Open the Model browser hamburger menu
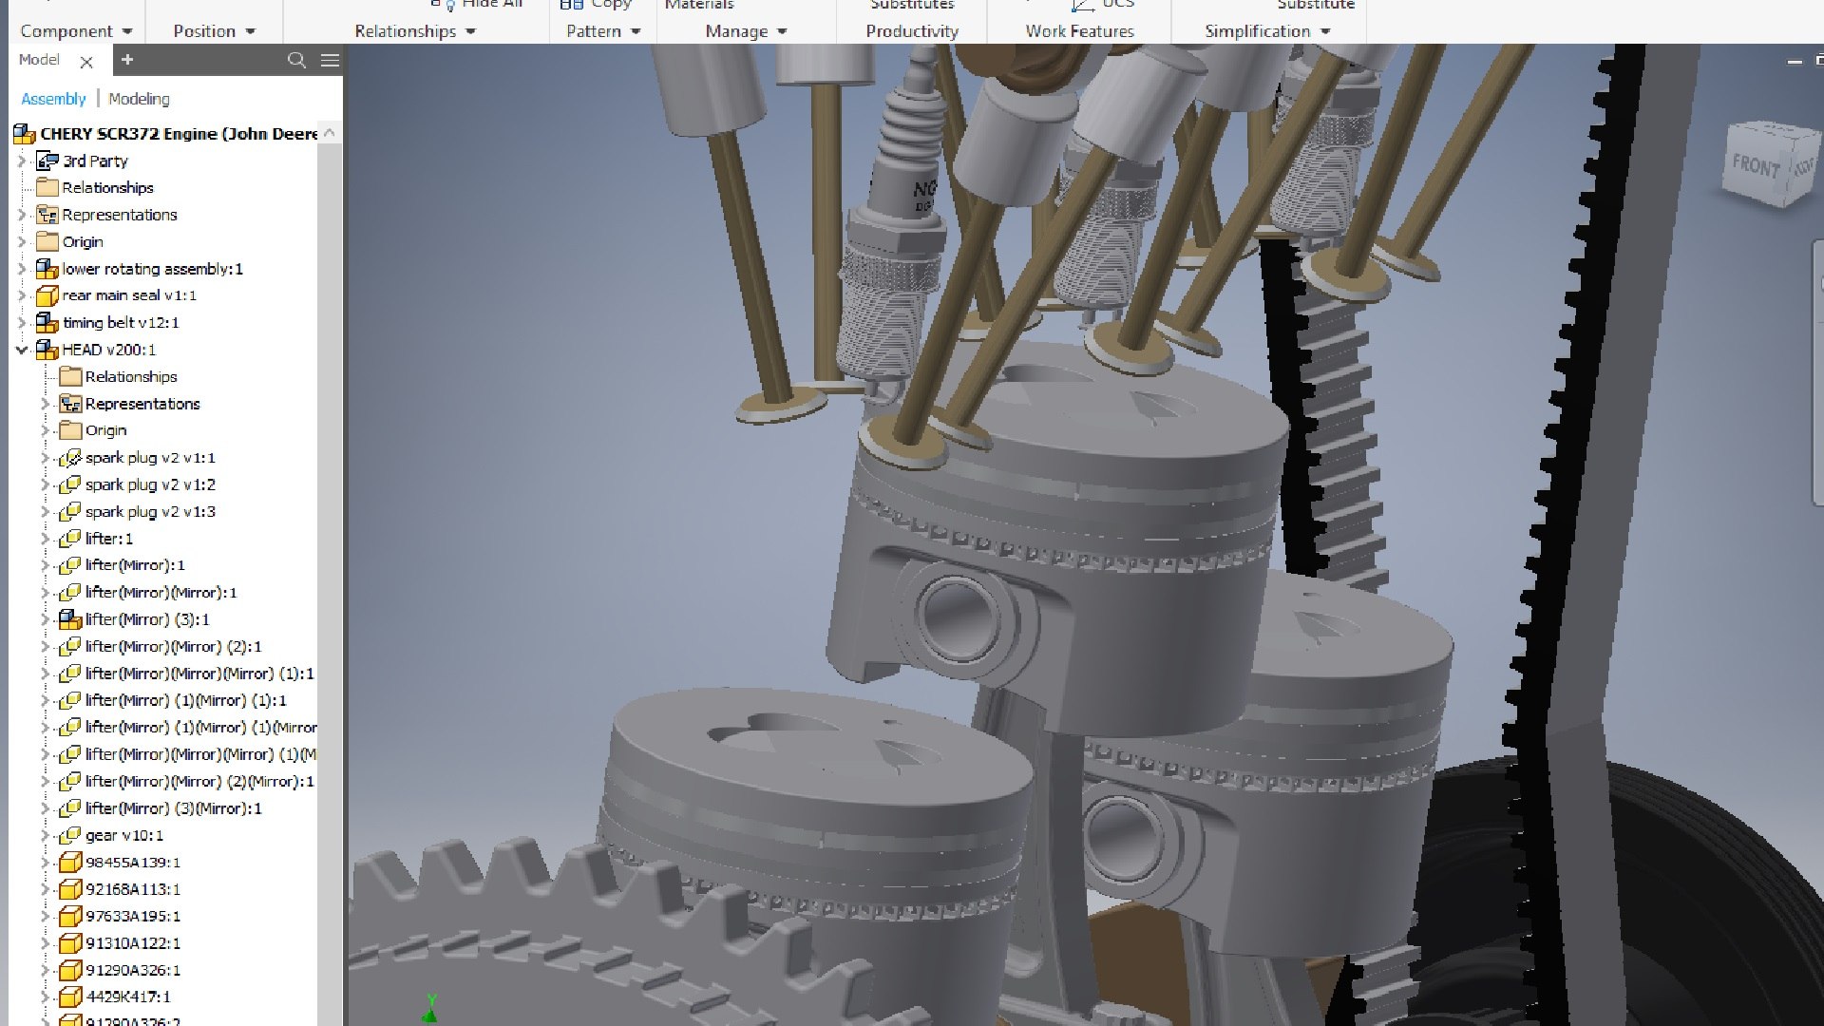Screen dimensions: 1824x1026 pyautogui.click(x=330, y=60)
